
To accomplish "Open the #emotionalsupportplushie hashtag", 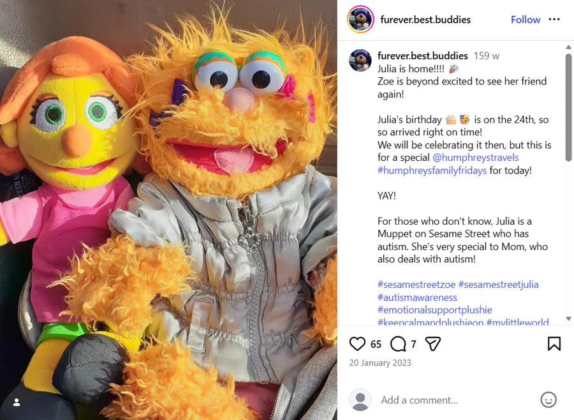I will (434, 310).
